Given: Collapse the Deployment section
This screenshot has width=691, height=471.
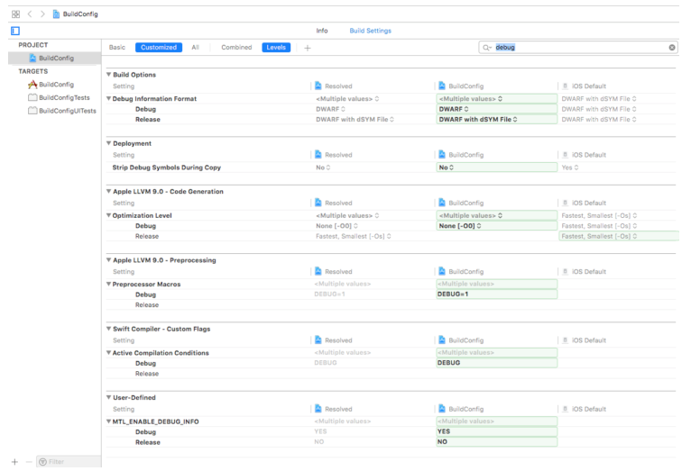Looking at the screenshot, I should coord(108,143).
